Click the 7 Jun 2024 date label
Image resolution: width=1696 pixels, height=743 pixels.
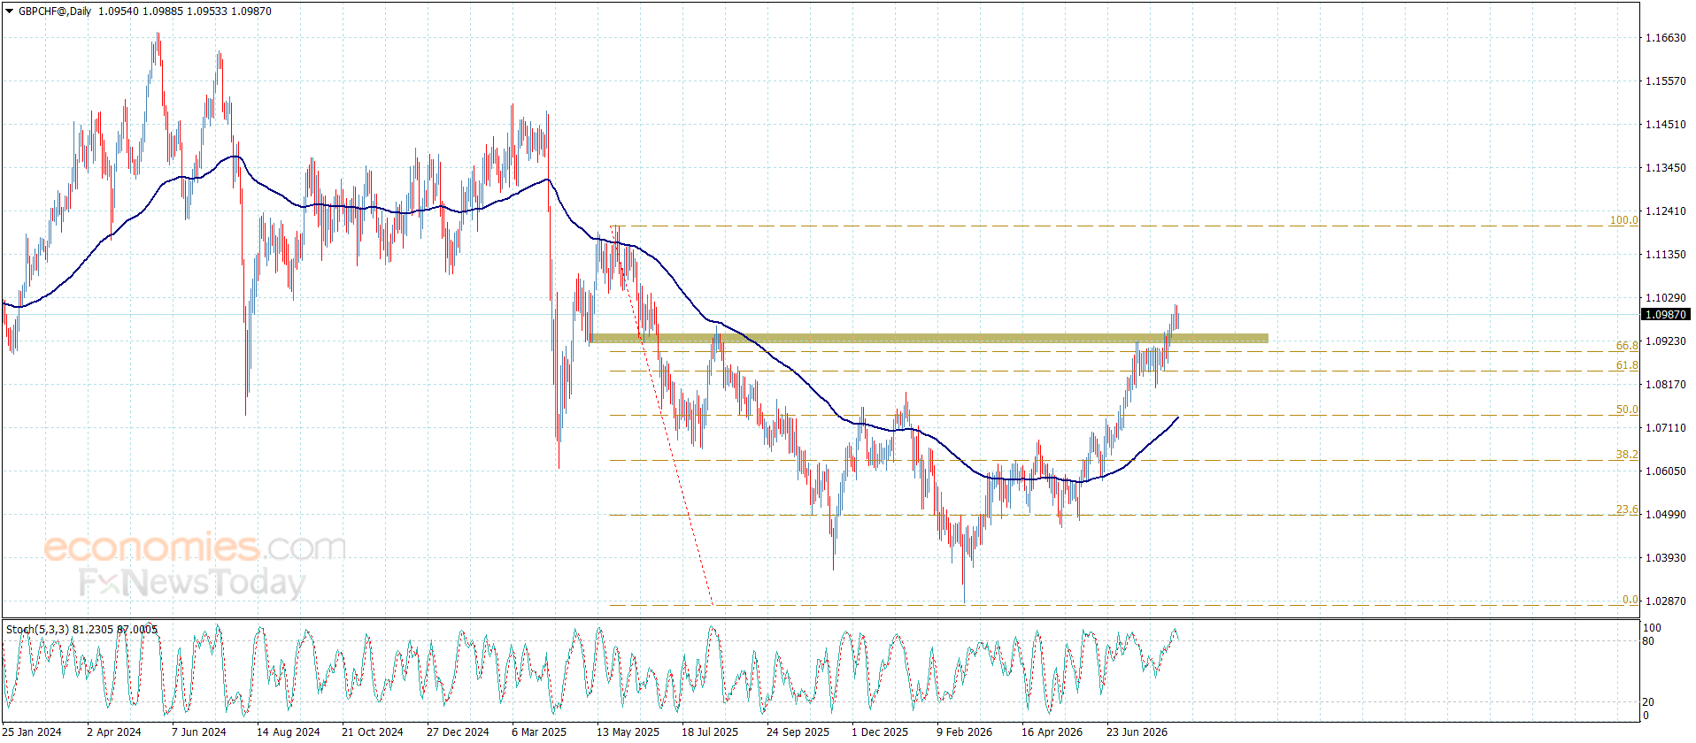199,732
